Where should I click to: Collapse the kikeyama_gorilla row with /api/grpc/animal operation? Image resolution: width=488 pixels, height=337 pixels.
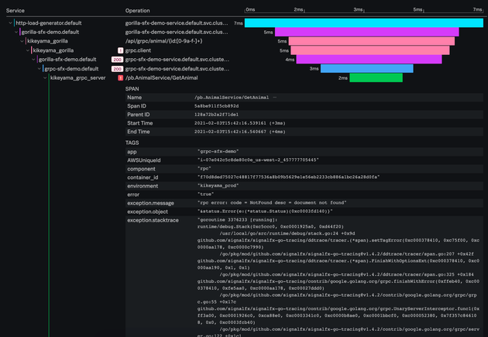[x=22, y=41]
